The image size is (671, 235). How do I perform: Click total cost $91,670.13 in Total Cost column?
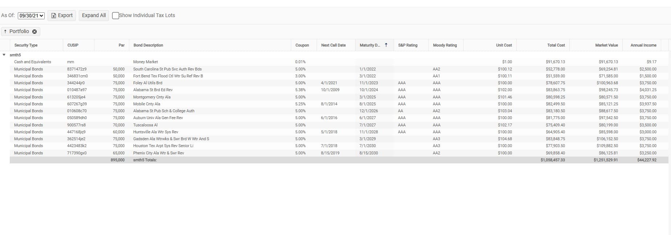pyautogui.click(x=555, y=62)
